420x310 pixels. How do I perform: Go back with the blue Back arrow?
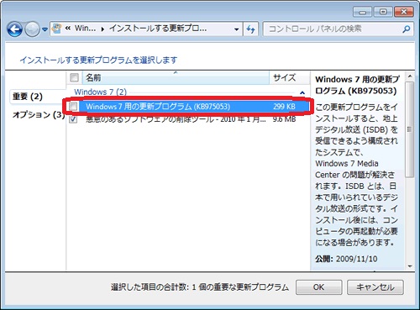coord(15,29)
